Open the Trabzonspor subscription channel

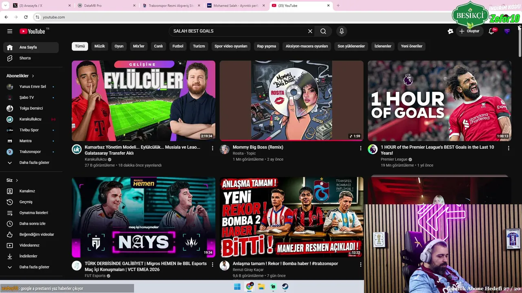click(x=31, y=152)
